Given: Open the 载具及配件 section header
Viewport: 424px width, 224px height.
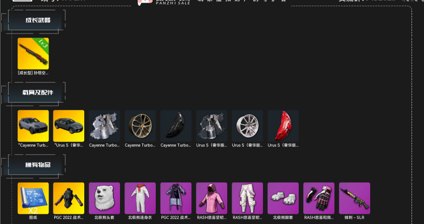Looking at the screenshot, I should coord(38,92).
